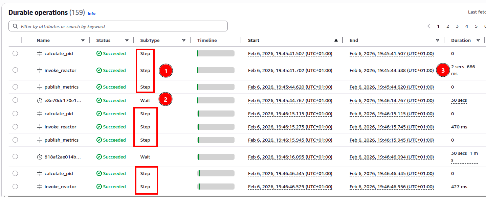
Task: Click the step icon beside the 19:46:46.529 invoke_reactor
Action: click(40, 187)
